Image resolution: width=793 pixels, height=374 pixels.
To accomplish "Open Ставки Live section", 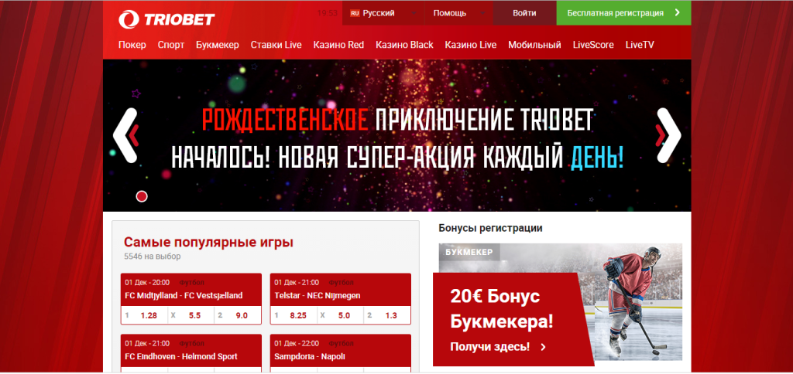I will pos(276,45).
